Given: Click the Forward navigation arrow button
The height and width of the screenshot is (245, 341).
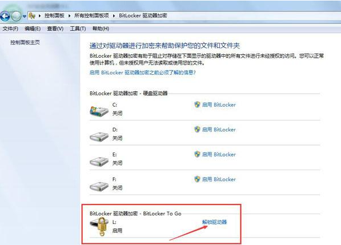Looking at the screenshot, I should coord(16,16).
